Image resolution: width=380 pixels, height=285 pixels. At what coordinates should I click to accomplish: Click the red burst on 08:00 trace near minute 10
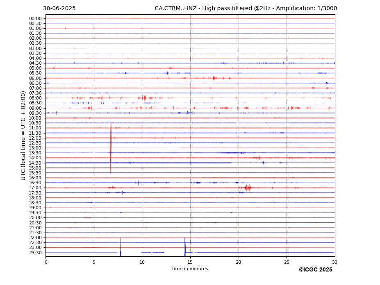click(x=144, y=98)
